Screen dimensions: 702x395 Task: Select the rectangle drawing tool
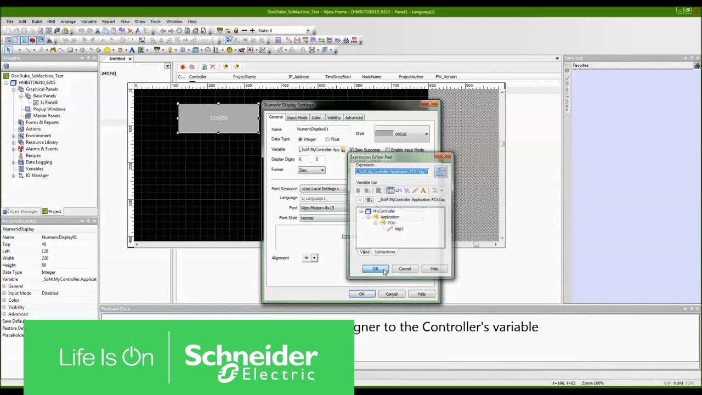(70, 50)
